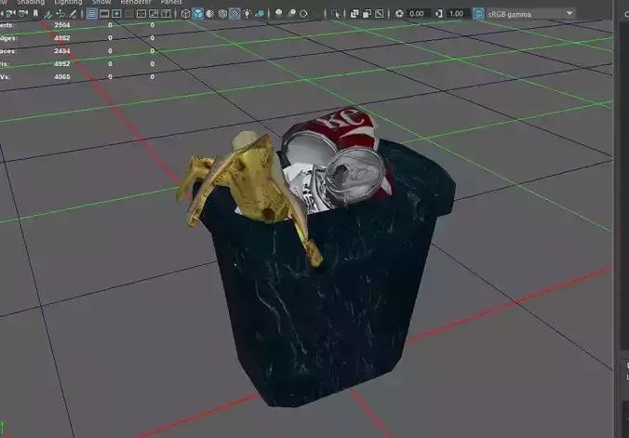Toggle the Resolution Gate display
Screen dimensions: 629x438
(116, 14)
